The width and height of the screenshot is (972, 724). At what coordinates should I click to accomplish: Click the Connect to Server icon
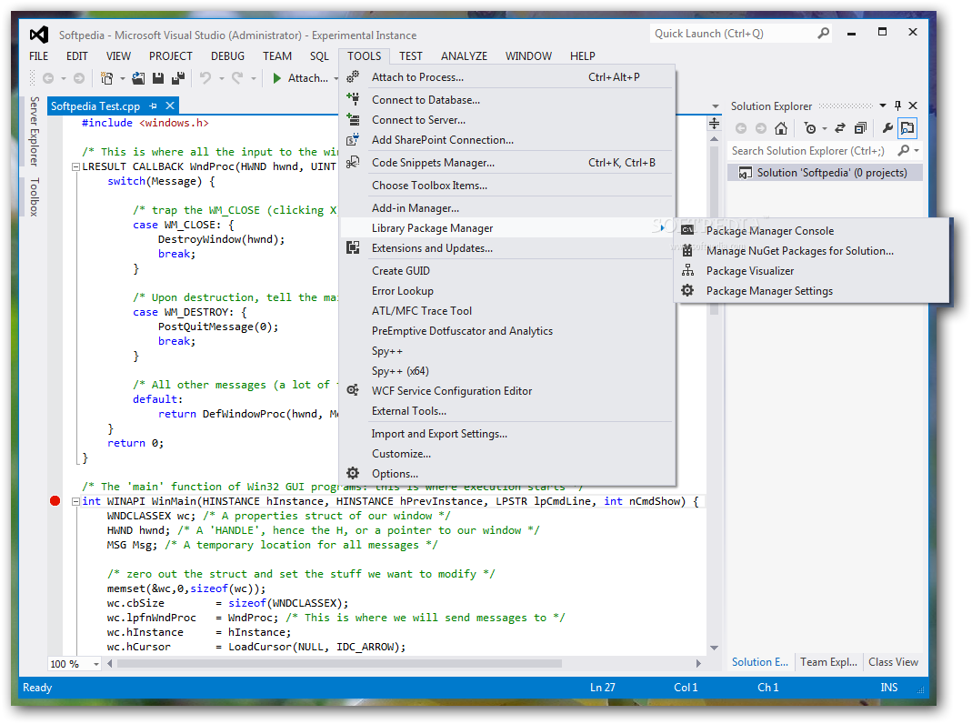[353, 119]
